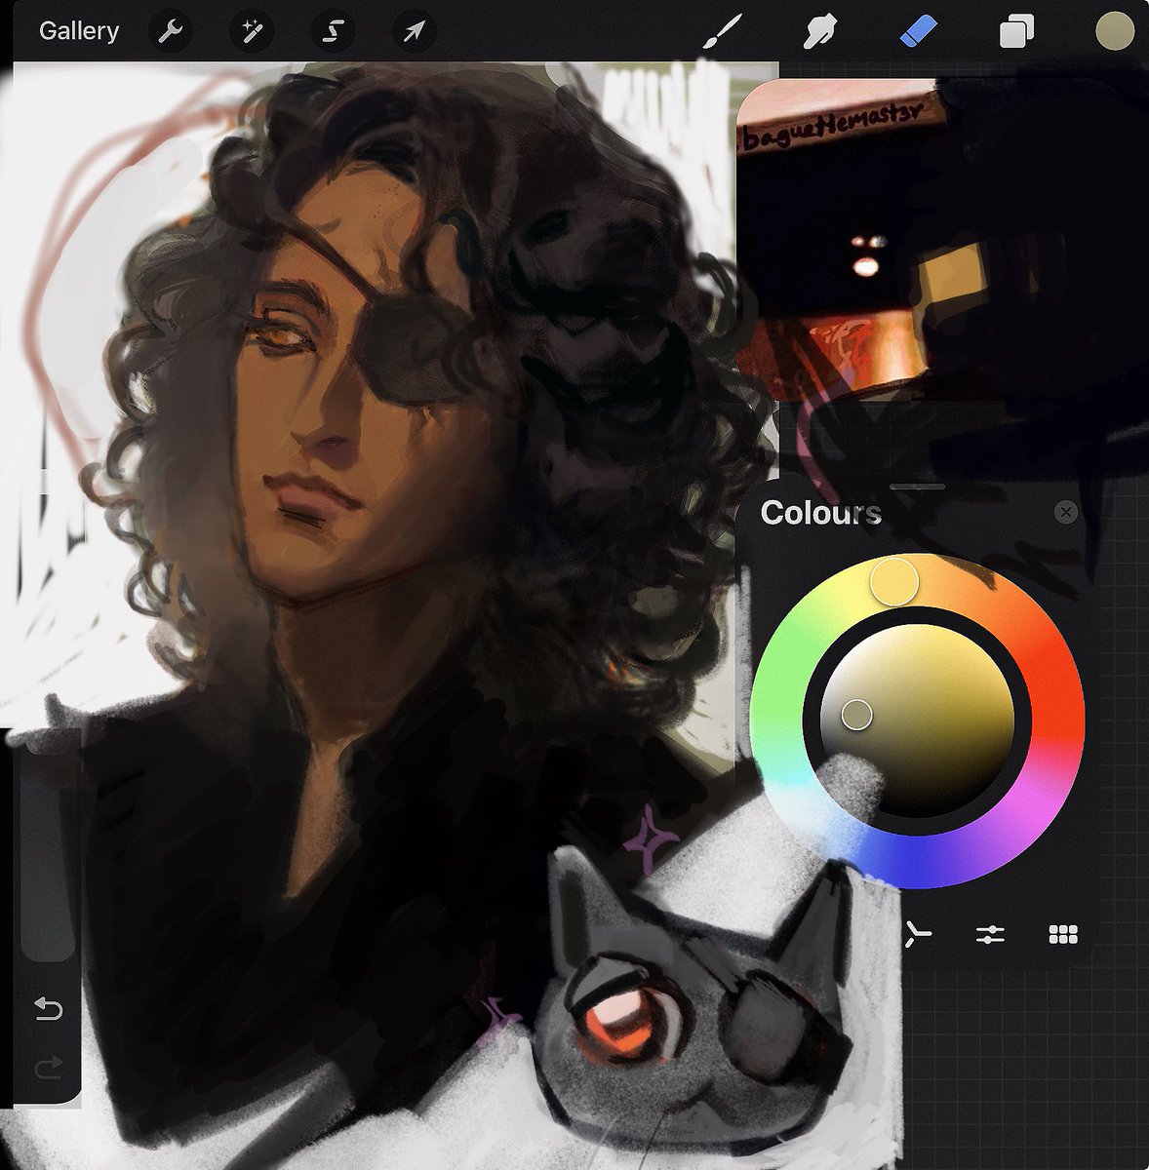Click the saturation handle inside colour disc
This screenshot has height=1170, width=1149.
coord(856,715)
